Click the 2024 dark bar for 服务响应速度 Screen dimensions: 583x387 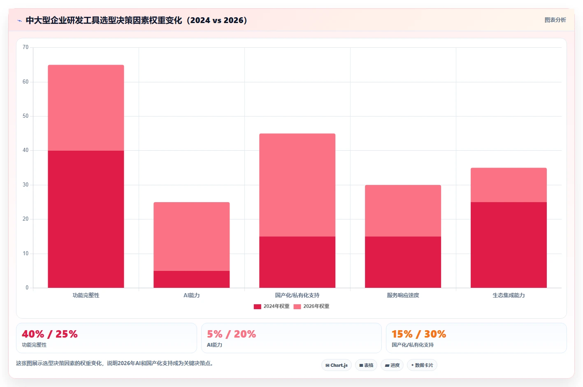click(x=403, y=262)
